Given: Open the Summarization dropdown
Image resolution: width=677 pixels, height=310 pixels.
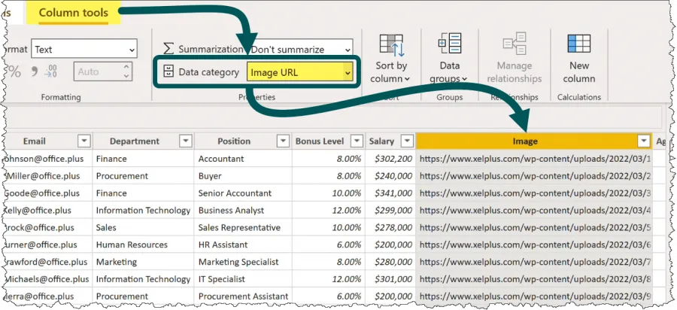Looking at the screenshot, I should tap(300, 50).
